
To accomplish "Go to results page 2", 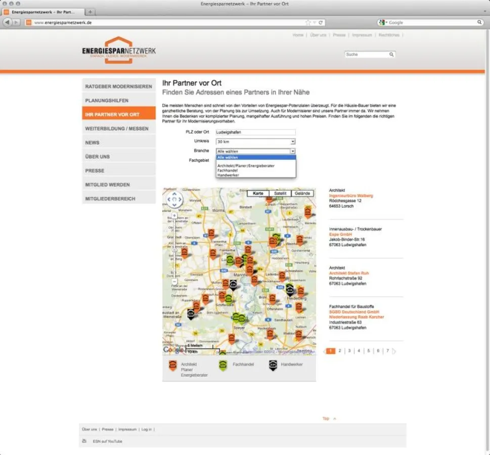I will point(340,351).
